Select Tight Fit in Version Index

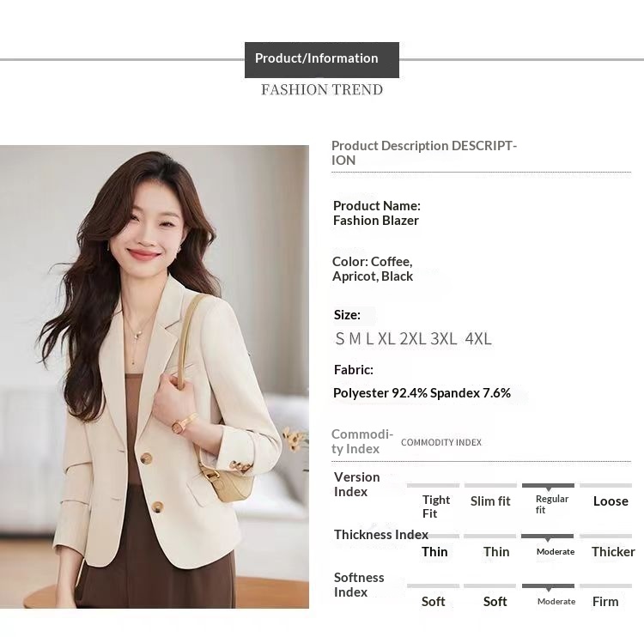(x=435, y=506)
